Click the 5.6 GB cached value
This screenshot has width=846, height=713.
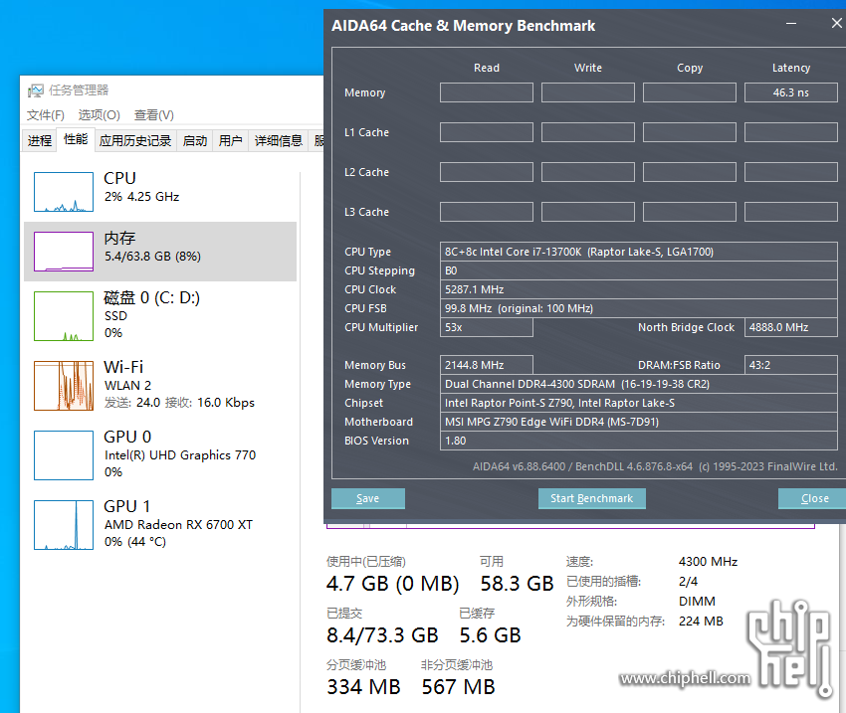tap(491, 635)
